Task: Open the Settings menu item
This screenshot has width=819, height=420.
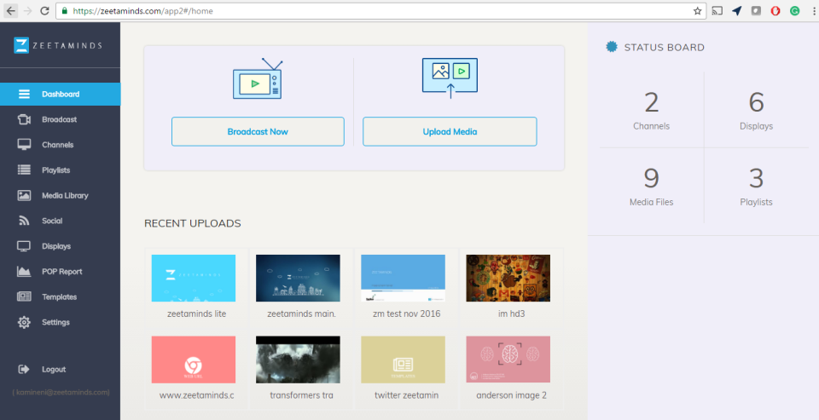Action: click(x=60, y=322)
